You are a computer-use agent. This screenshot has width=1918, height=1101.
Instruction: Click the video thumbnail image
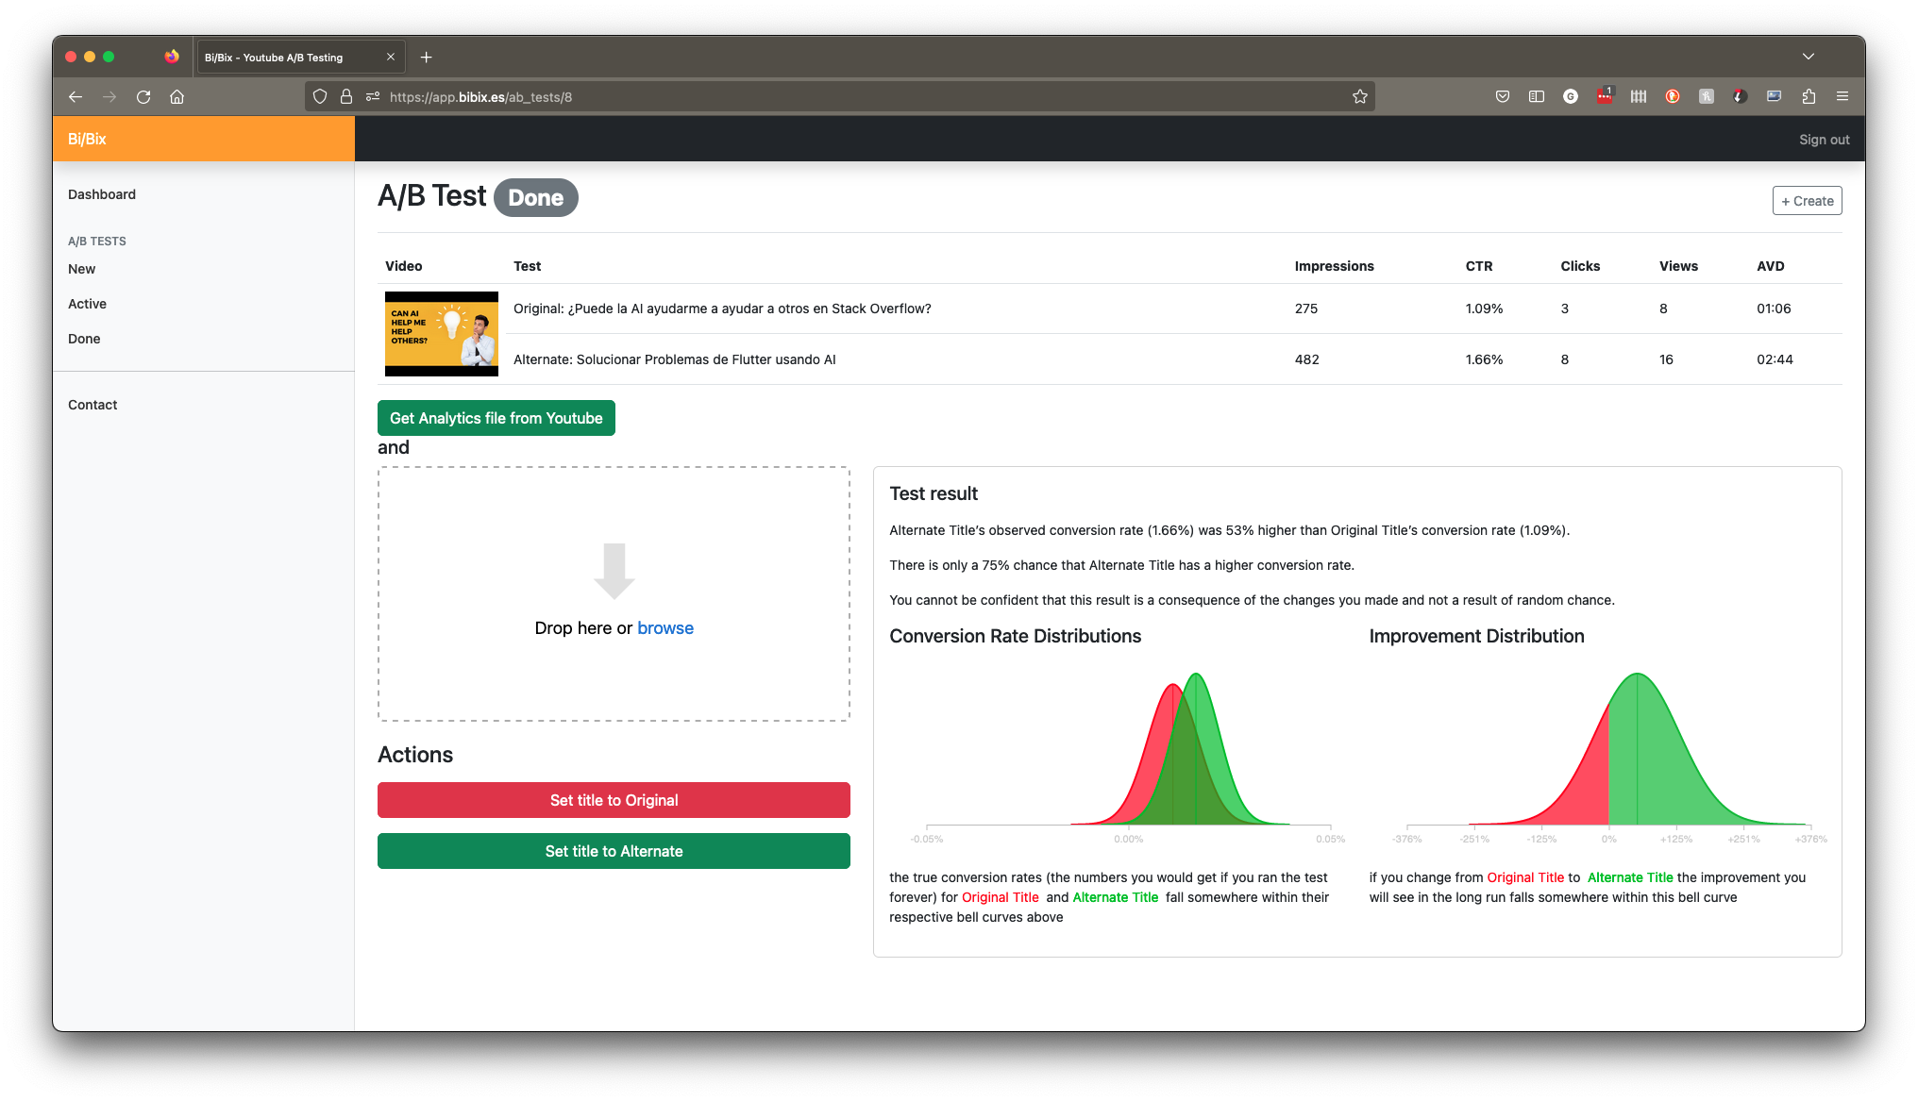(442, 334)
